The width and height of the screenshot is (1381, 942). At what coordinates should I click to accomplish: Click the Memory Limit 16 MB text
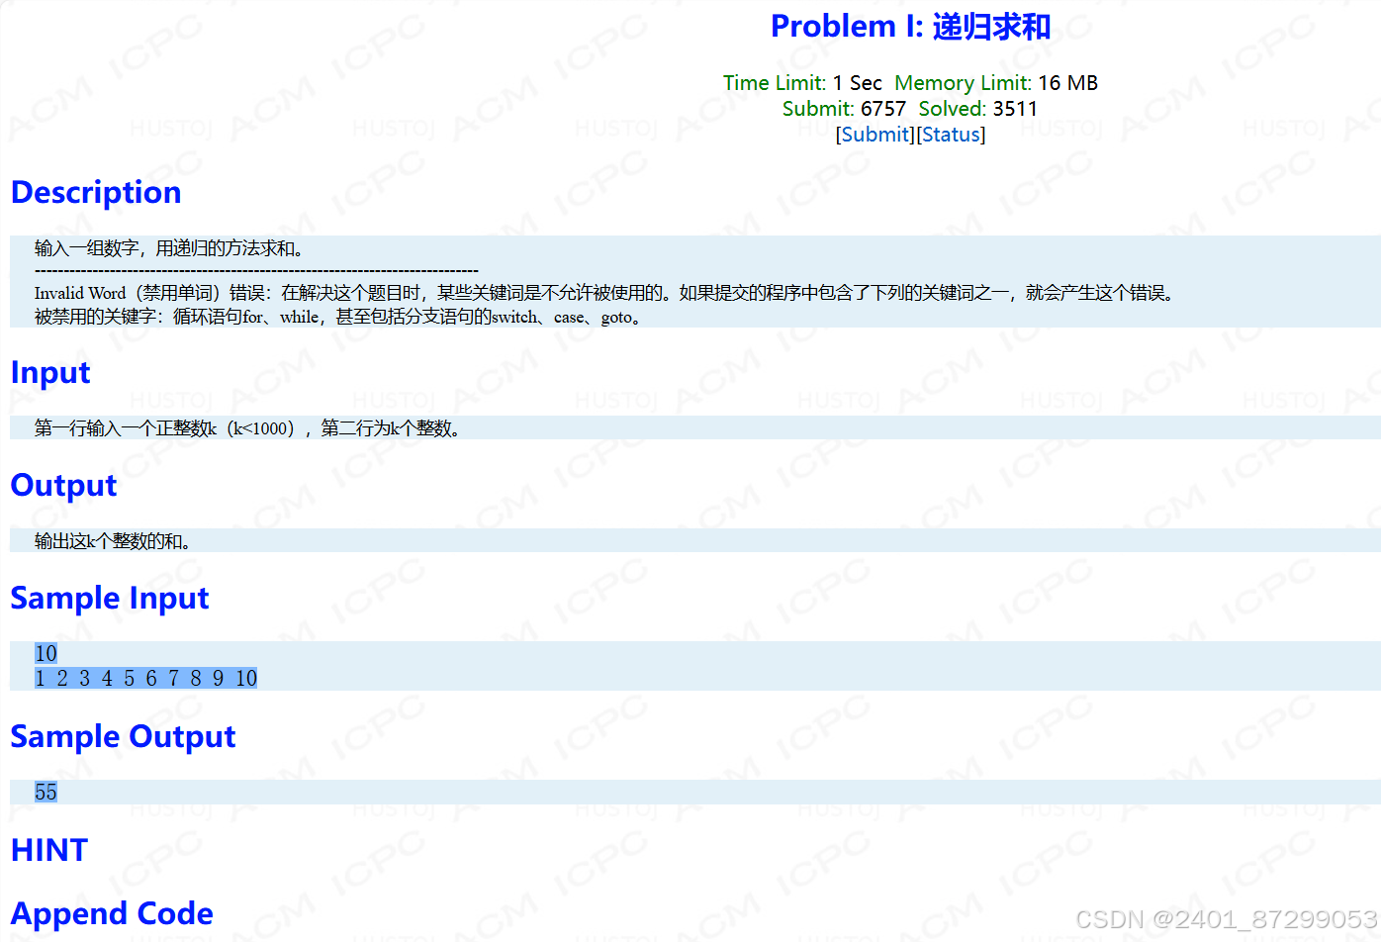[x=996, y=83]
